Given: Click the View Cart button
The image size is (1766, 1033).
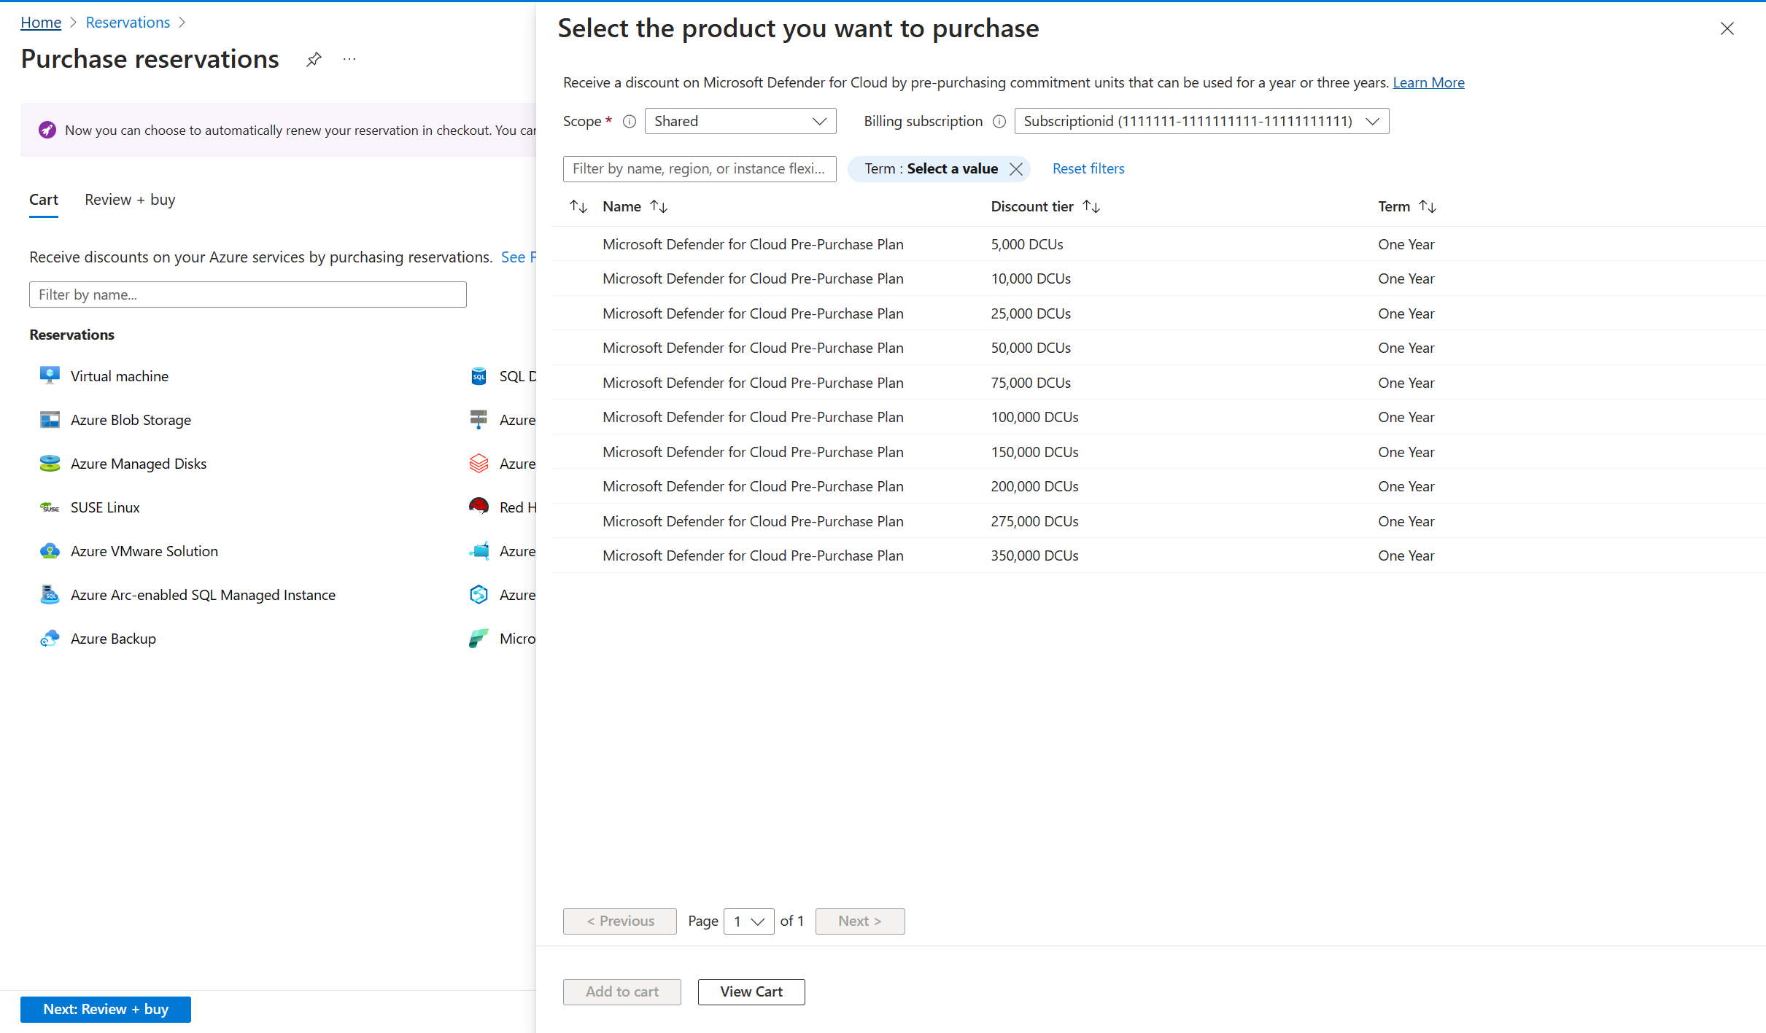Looking at the screenshot, I should click(751, 992).
